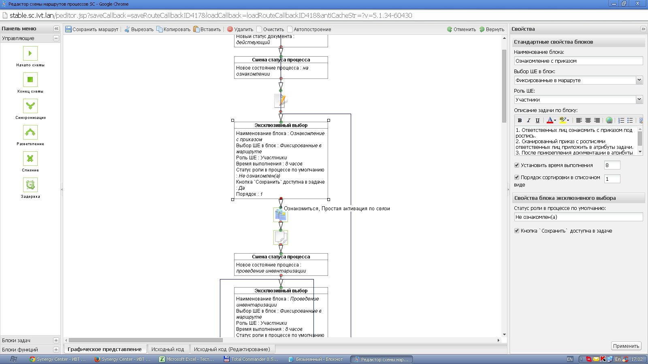The width and height of the screenshot is (648, 364).
Task: Open the Выбор ШЕ в блок dropdown
Action: click(639, 80)
